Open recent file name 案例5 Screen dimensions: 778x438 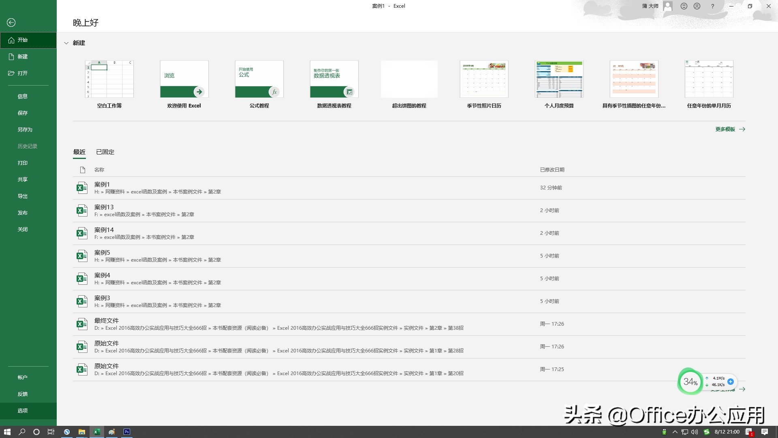coord(102,253)
